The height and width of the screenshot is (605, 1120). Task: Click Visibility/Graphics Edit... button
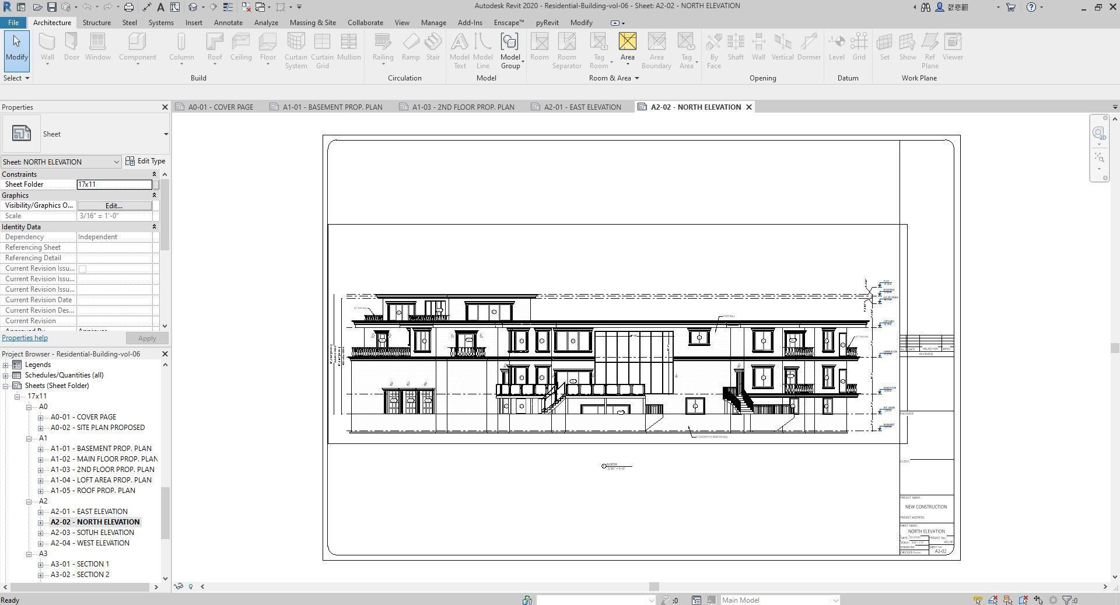tap(114, 206)
